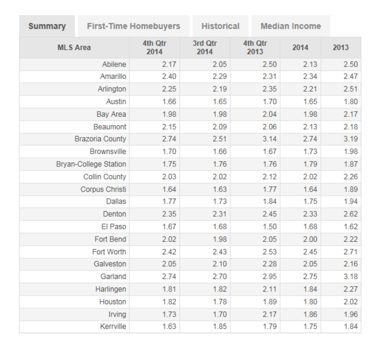Select the El Paso row label
The width and height of the screenshot is (385, 346).
click(x=114, y=226)
